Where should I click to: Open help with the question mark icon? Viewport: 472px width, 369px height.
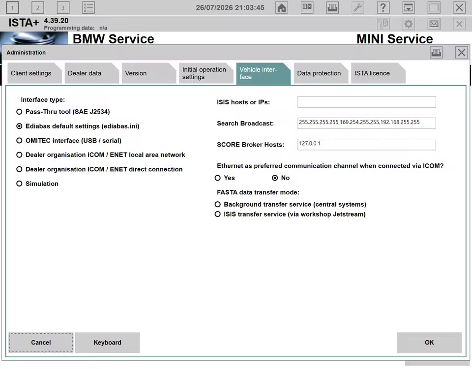tap(383, 7)
